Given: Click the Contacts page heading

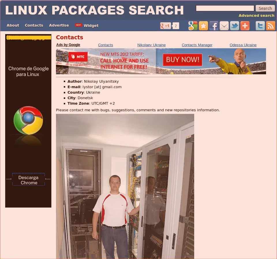Looking at the screenshot, I should point(70,37).
